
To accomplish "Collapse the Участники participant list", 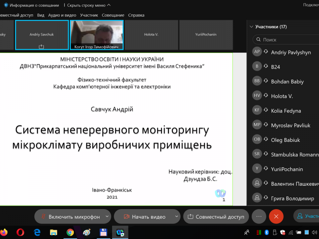I will (251, 27).
